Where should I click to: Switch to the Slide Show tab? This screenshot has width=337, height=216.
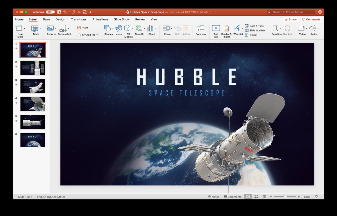tap(122, 19)
